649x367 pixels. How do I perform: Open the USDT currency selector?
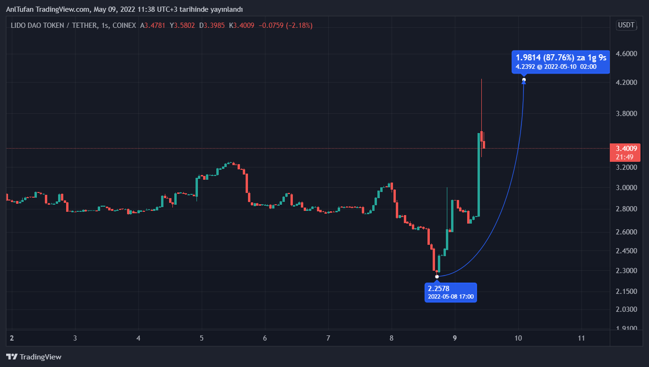[626, 25]
